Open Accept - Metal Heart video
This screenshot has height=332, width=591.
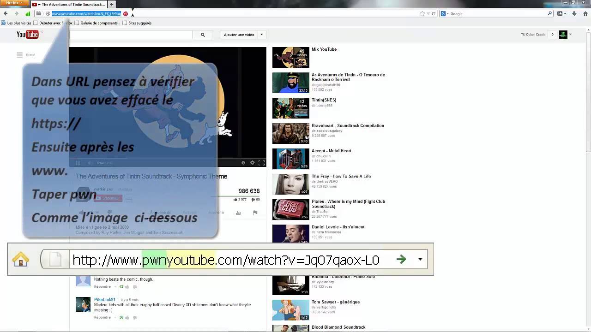coord(332,151)
